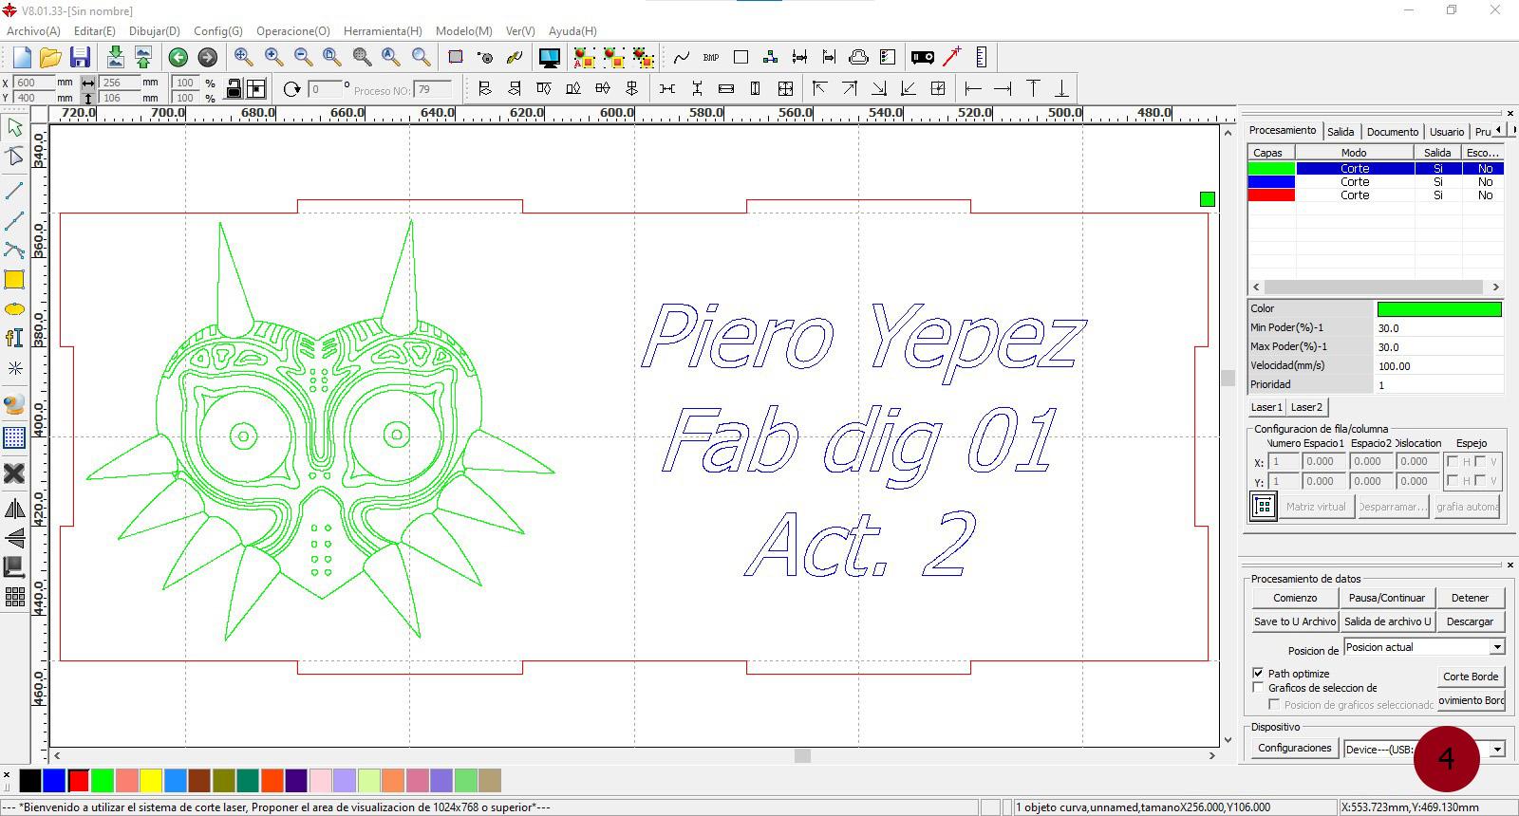The width and height of the screenshot is (1519, 816).
Task: Click the Detener button
Action: click(x=1470, y=598)
